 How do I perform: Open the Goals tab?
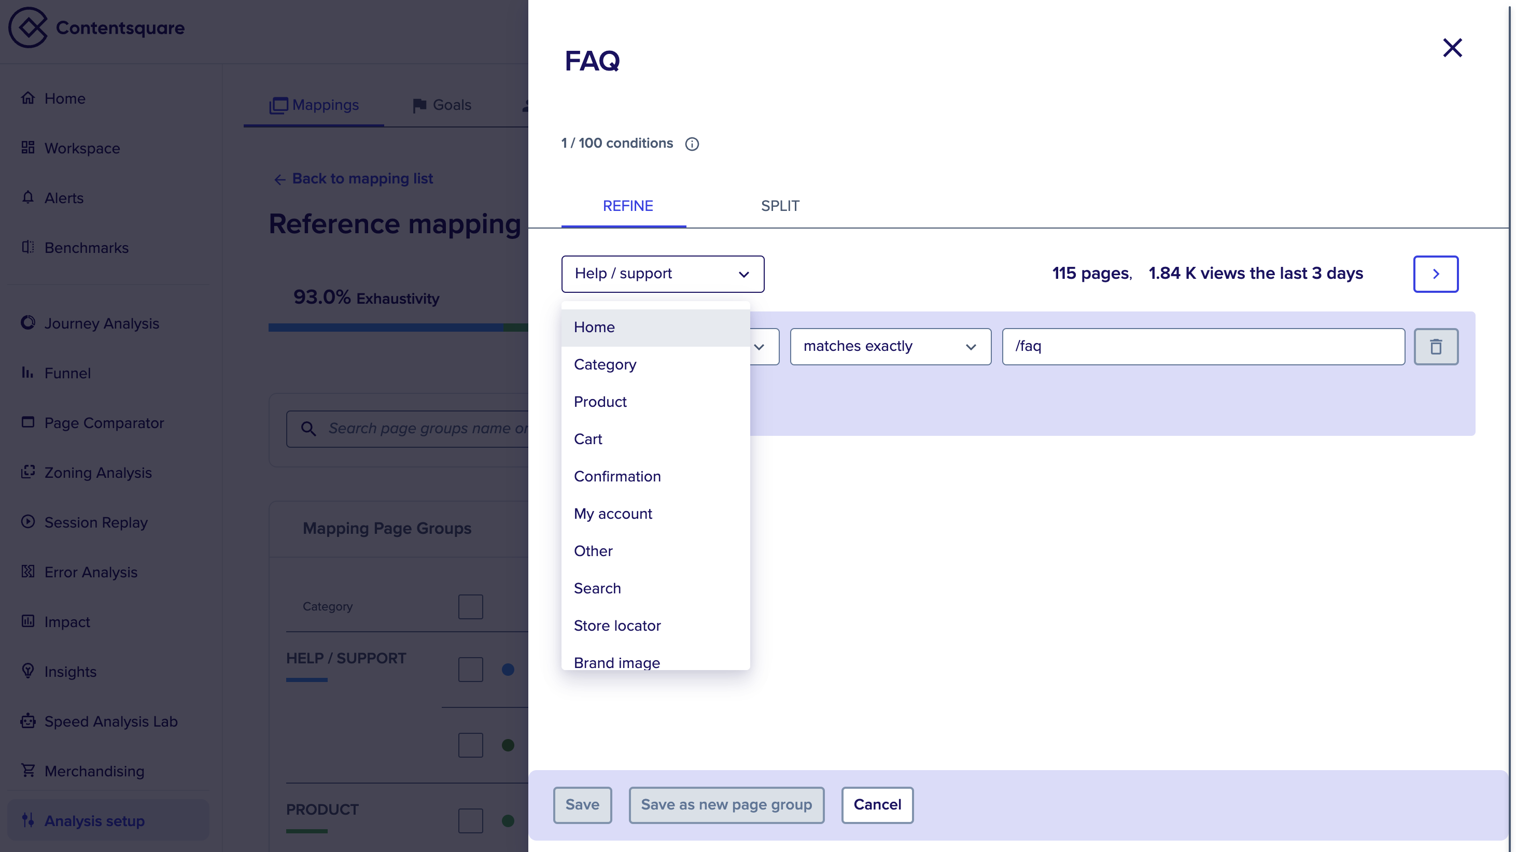tap(442, 105)
